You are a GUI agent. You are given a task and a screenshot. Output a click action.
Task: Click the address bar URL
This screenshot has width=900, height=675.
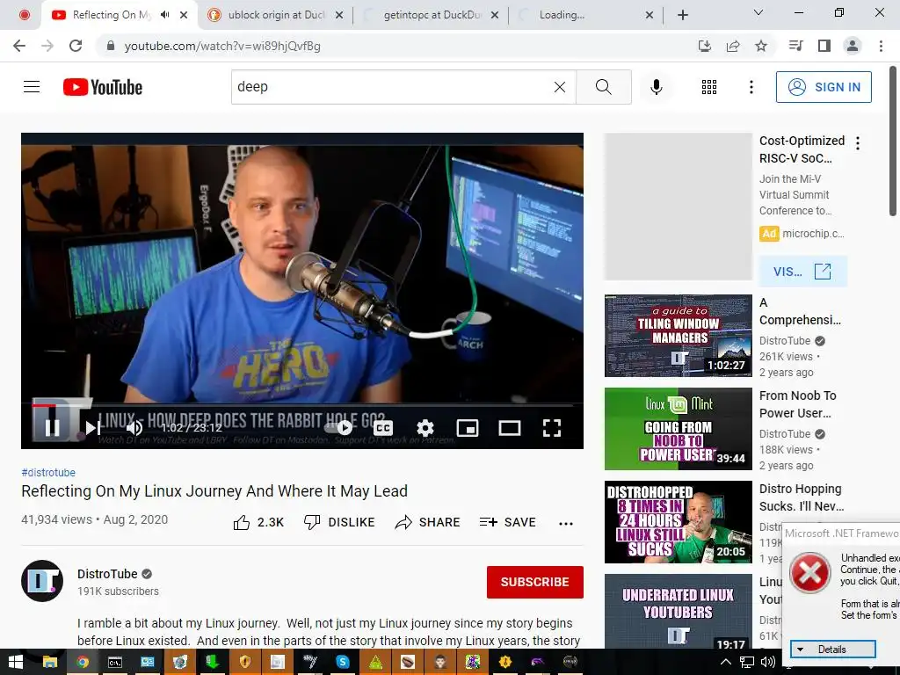(222, 46)
